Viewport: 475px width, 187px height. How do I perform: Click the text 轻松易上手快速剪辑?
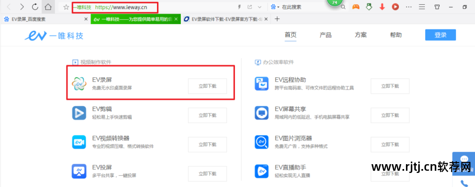[x=112, y=117]
